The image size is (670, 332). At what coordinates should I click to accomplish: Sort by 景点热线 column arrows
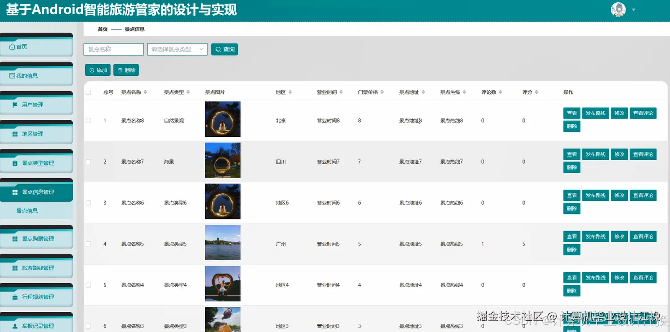[464, 92]
